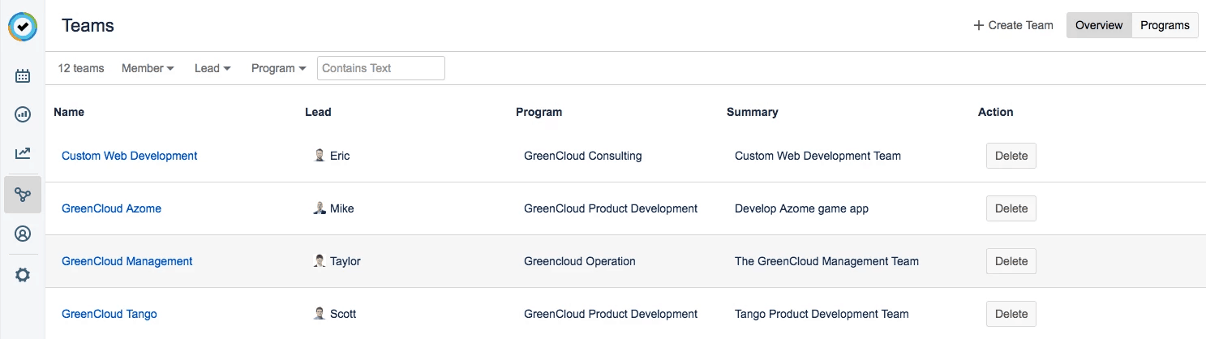The width and height of the screenshot is (1206, 339).
Task: Open the Custom Web Development team link
Action: pos(130,156)
